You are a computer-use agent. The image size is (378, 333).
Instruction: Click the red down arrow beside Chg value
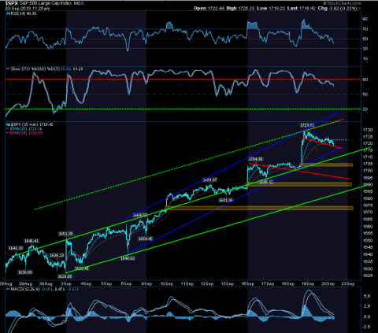[x=359, y=9]
